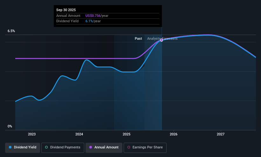This screenshot has height=157, width=261.
Task: Click the 6.5% y-axis label
Action: click(x=11, y=31)
